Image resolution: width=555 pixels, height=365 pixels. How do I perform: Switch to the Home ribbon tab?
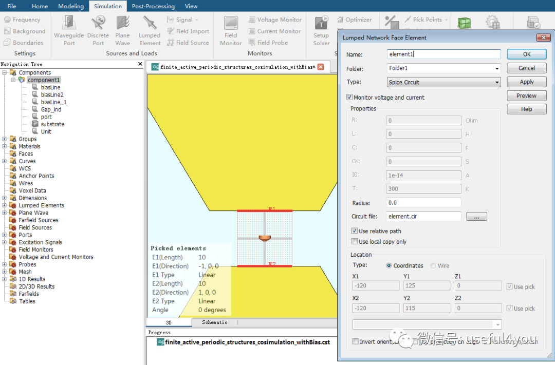point(40,6)
